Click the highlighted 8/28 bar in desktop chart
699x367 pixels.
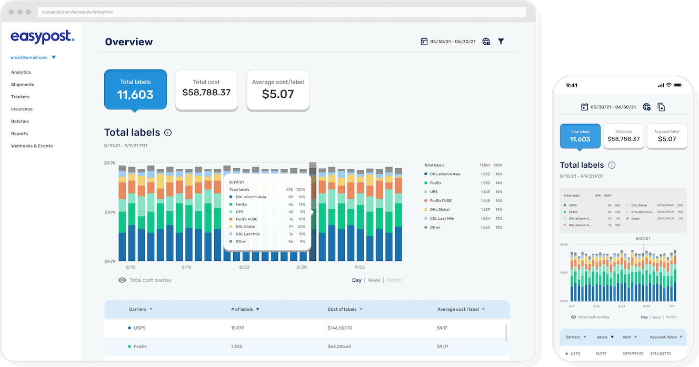click(313, 211)
